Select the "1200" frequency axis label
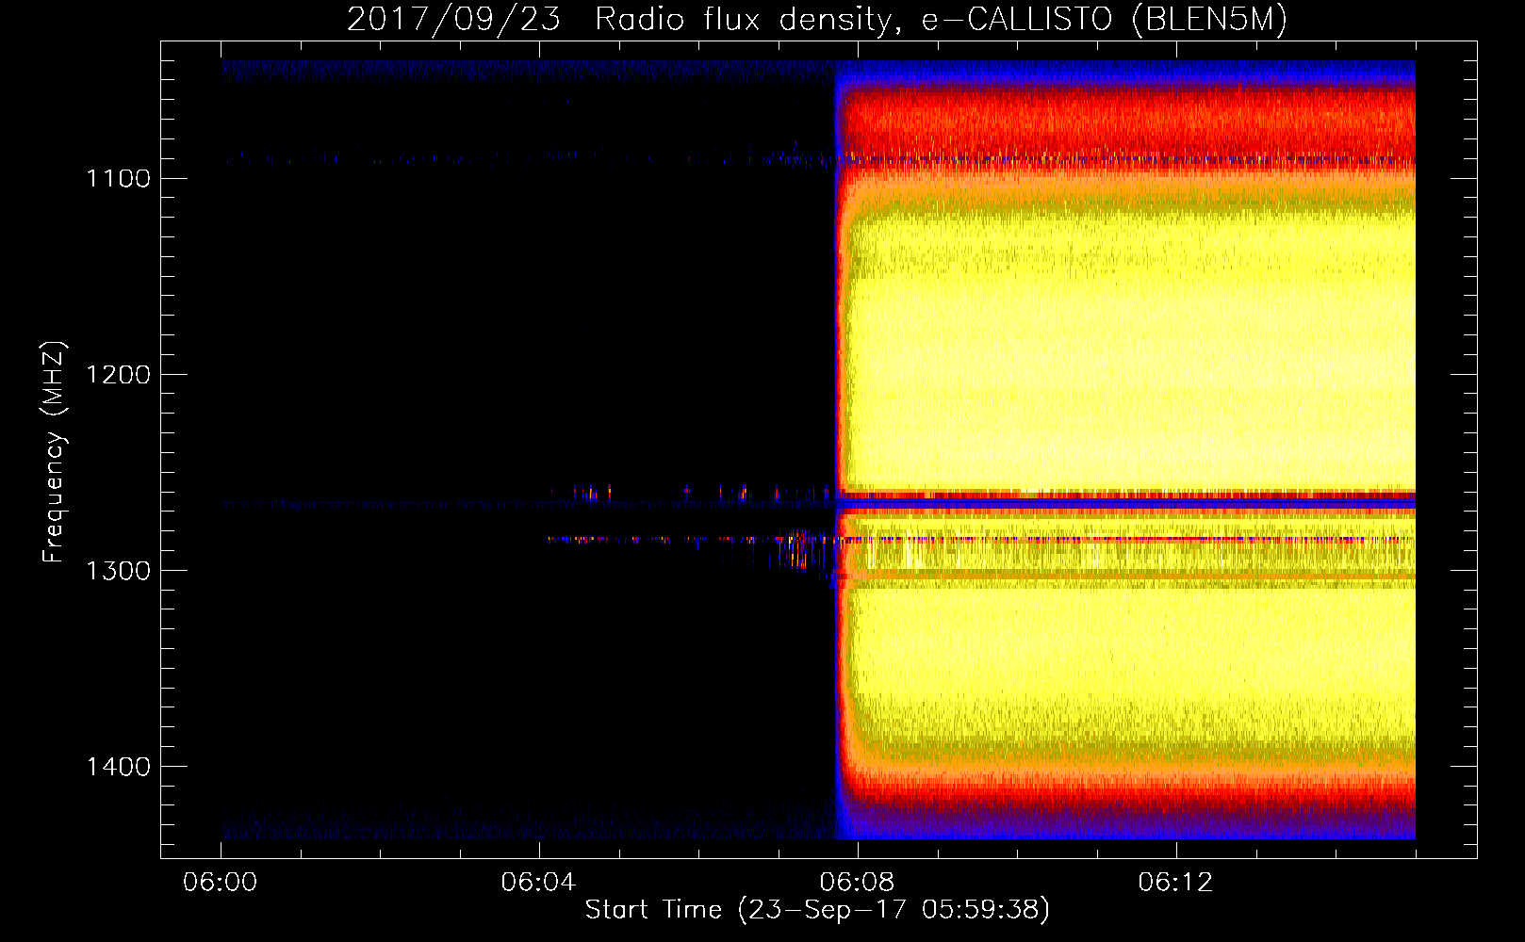The image size is (1525, 942). (118, 374)
